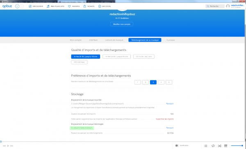
Task: Go back with the left arrow button
Action: pyautogui.click(x=17, y=6)
